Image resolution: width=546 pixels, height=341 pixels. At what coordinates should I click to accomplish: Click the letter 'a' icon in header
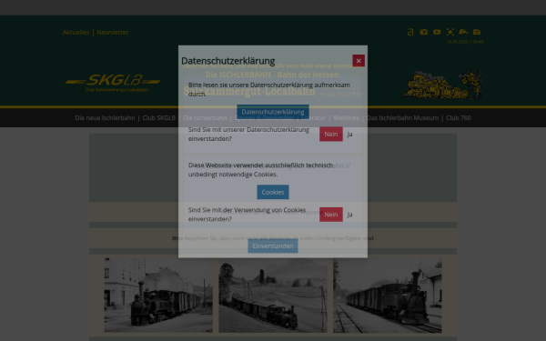(x=410, y=32)
